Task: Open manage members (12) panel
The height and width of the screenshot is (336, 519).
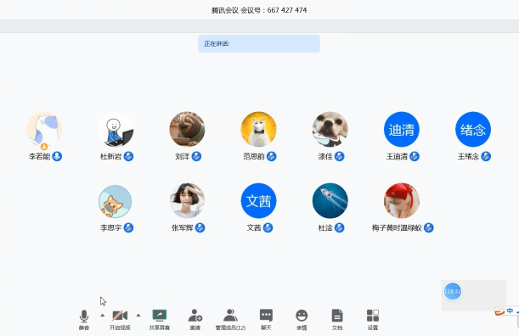Action: (230, 319)
